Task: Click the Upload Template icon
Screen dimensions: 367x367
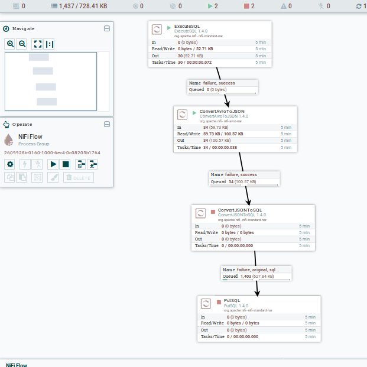Action: pos(93,164)
